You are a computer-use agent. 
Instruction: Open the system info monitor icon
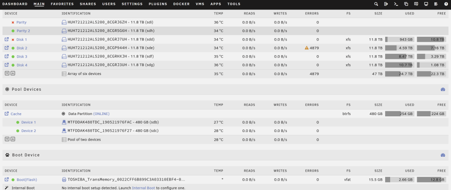(x=426, y=4)
